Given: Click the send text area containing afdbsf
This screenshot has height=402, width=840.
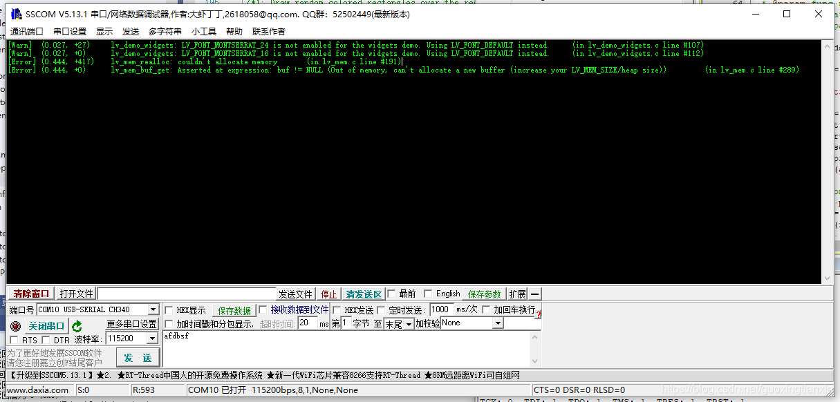Looking at the screenshot, I should click(346, 349).
